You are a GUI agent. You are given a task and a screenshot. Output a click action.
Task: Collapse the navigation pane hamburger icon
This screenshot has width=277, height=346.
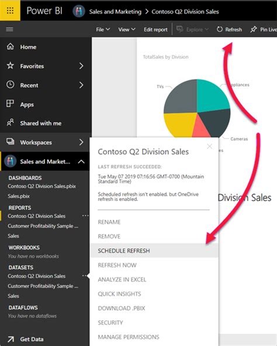point(9,29)
